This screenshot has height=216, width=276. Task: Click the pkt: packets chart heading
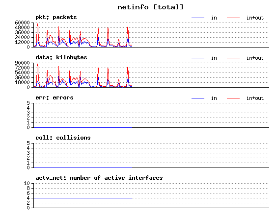(x=56, y=17)
